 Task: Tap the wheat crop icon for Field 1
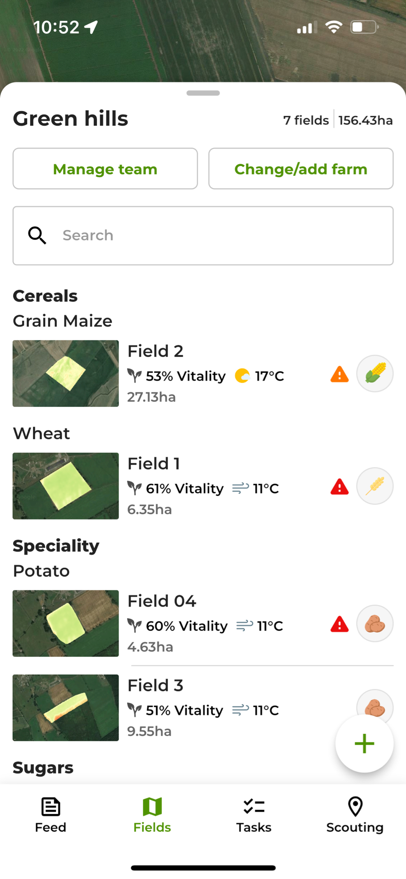374,486
